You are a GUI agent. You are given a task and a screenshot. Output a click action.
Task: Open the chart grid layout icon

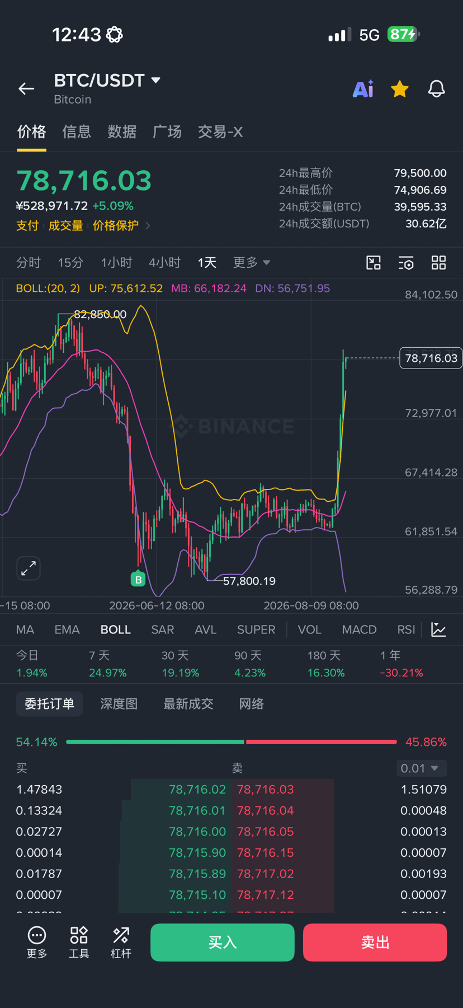439,263
